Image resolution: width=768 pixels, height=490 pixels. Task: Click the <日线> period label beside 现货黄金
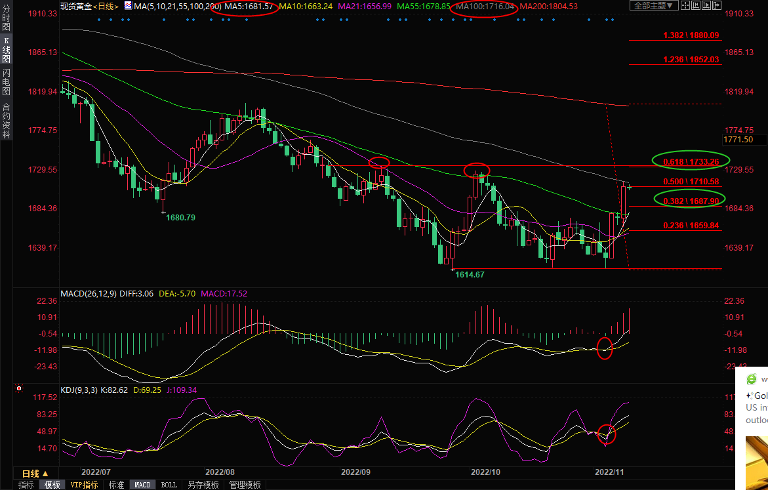coord(106,6)
